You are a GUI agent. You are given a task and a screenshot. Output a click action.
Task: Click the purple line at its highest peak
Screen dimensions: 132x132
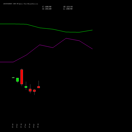pos(66,38)
